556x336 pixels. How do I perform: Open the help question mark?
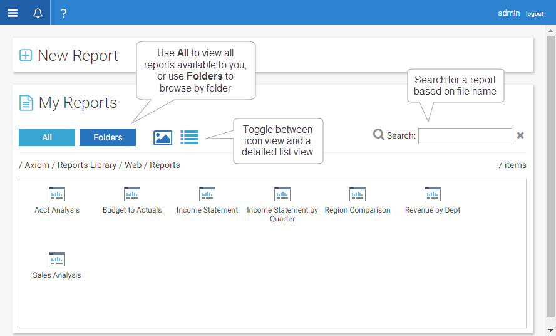[63, 13]
